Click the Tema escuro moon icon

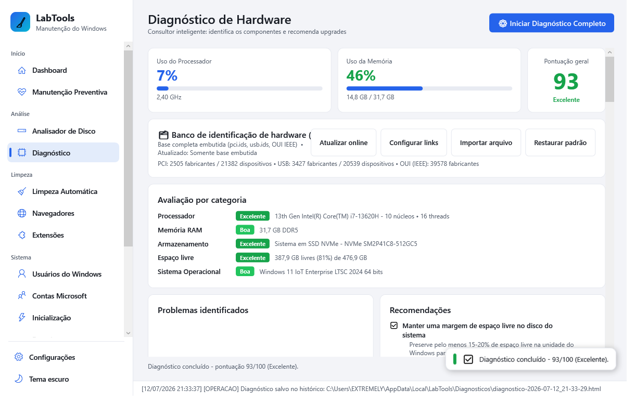[x=19, y=379]
